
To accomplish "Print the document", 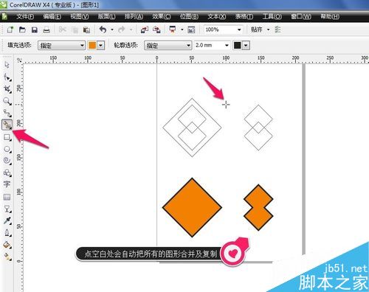I will (46, 29).
